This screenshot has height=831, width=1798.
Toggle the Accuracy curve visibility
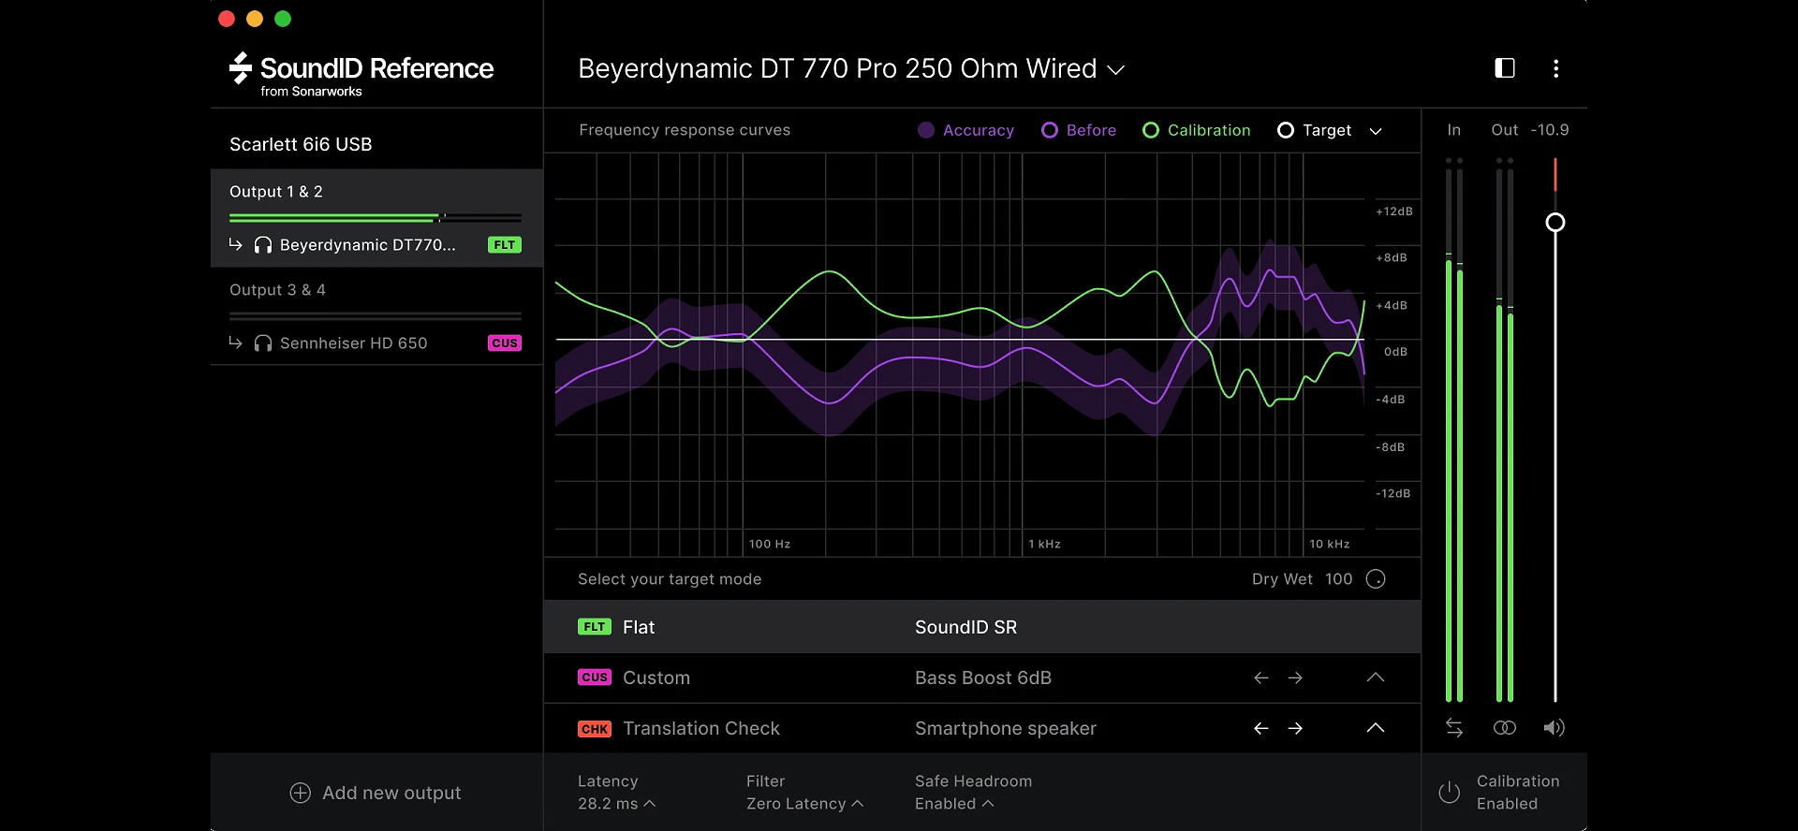tap(966, 130)
